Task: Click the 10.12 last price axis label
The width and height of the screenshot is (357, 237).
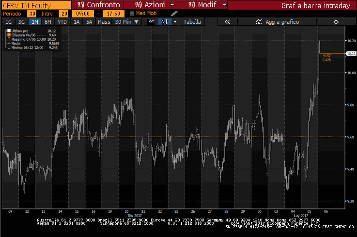Action: tap(351, 53)
